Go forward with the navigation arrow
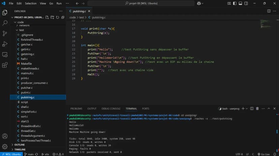 83,3
